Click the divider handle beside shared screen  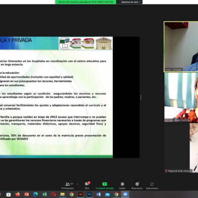141,98
